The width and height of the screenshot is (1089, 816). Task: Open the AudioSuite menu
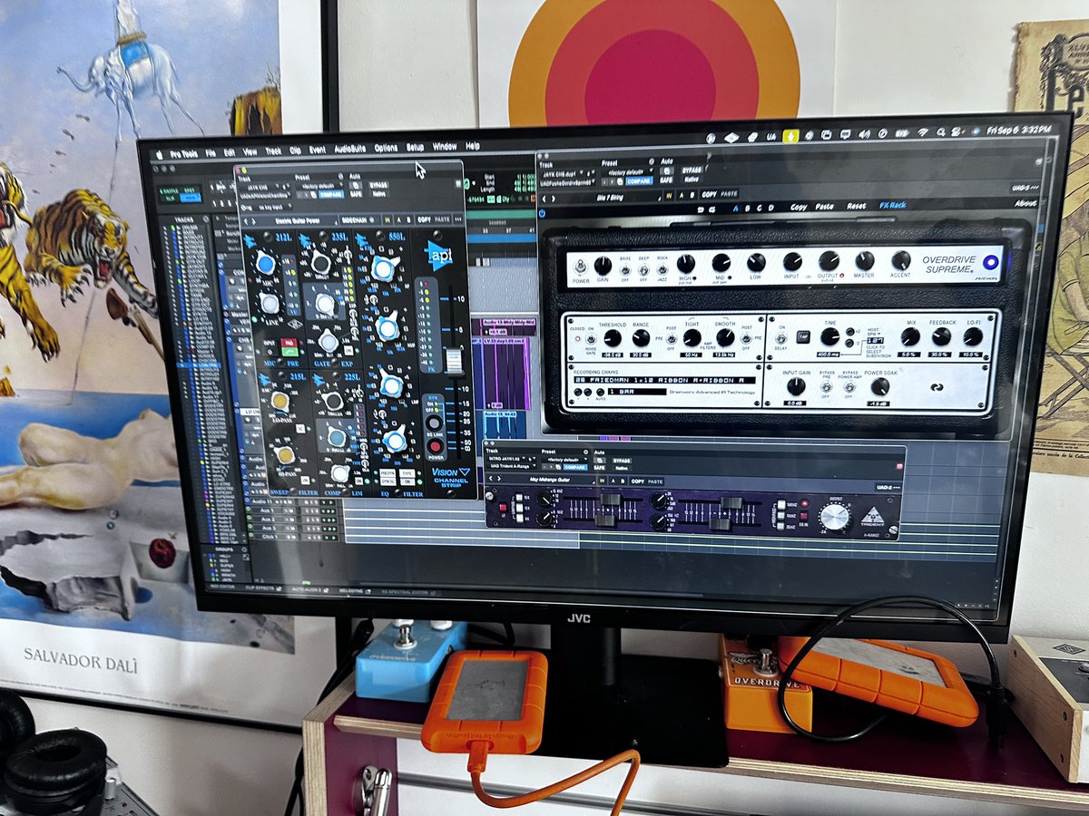[x=349, y=149]
